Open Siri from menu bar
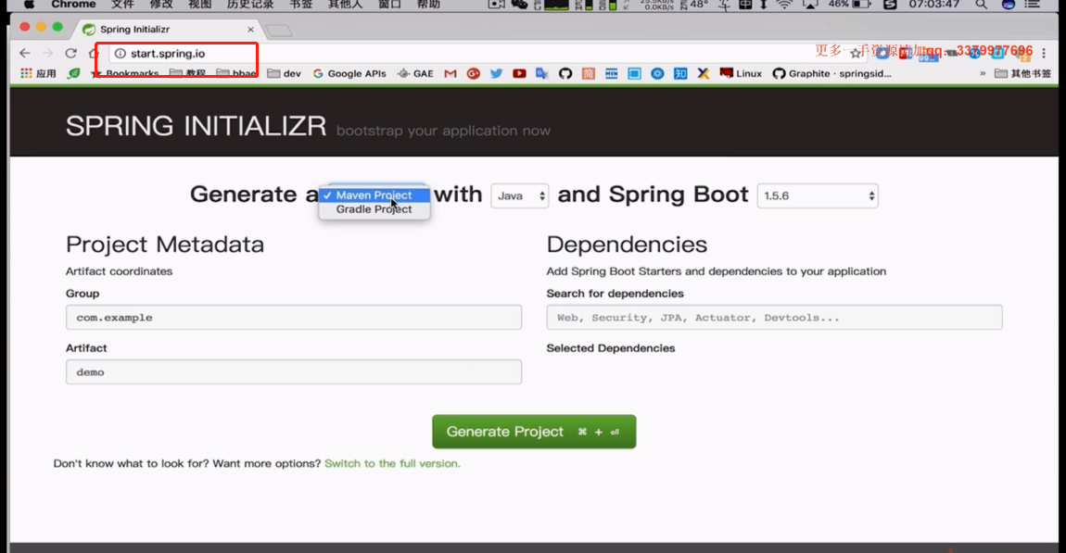Screen dimensions: 1066x553 pos(1009,4)
